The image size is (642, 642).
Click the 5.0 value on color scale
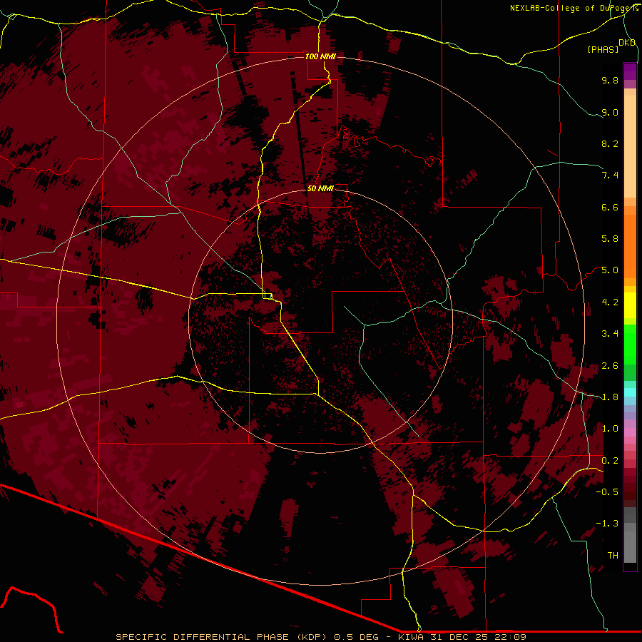pos(610,270)
